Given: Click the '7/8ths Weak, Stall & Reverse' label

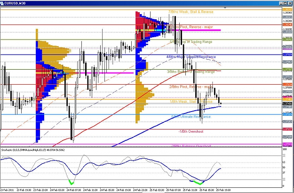Looking at the screenshot, I should coord(191,12).
